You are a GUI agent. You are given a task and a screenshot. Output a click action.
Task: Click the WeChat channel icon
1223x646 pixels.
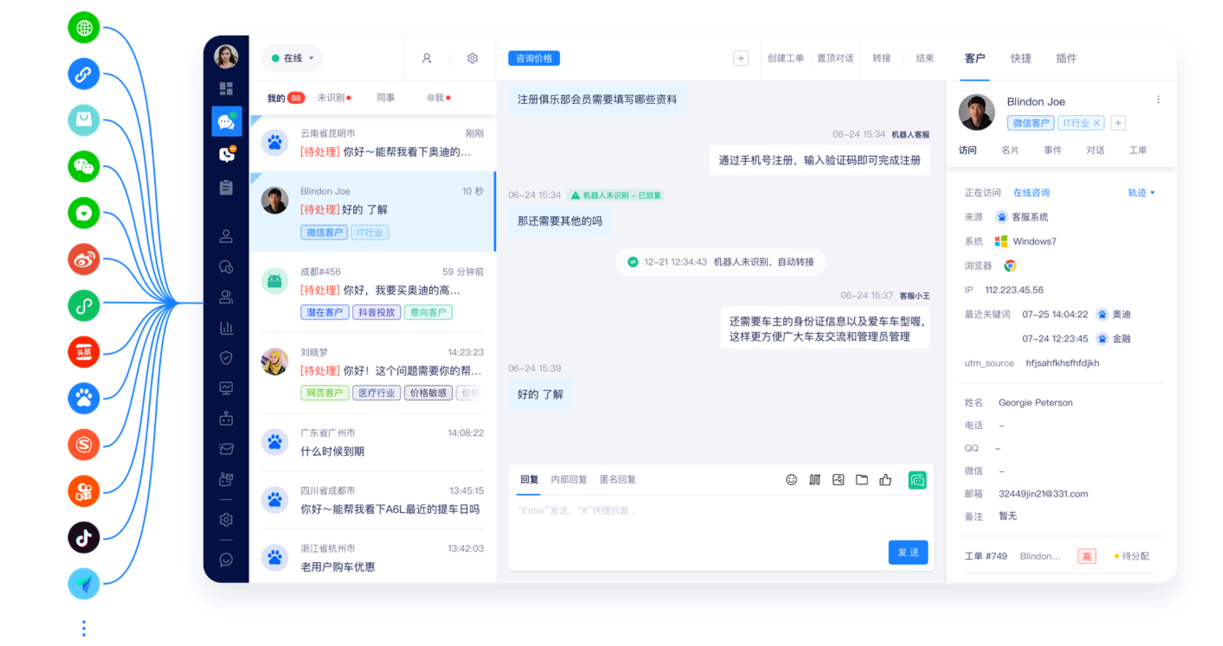(84, 166)
